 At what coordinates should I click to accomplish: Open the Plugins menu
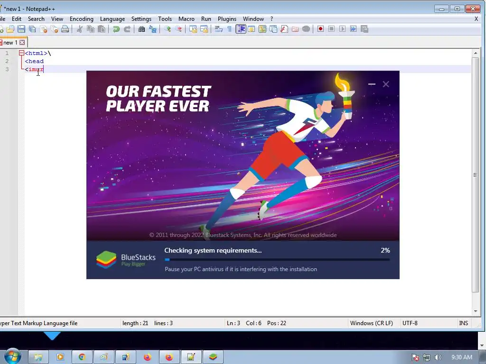coord(227,19)
